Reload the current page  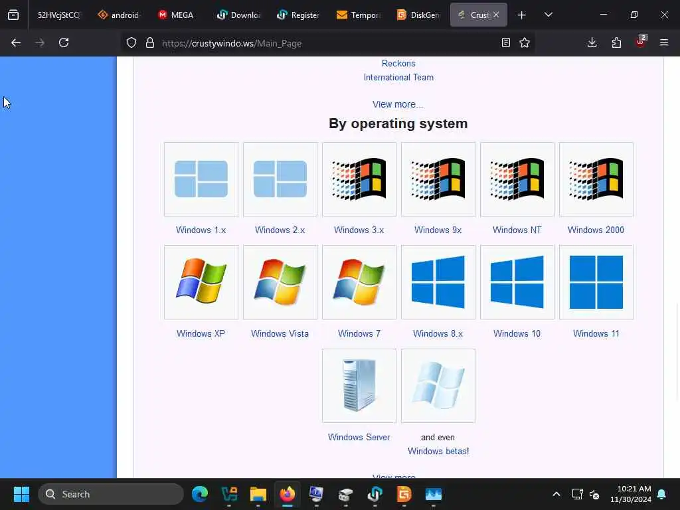64,42
